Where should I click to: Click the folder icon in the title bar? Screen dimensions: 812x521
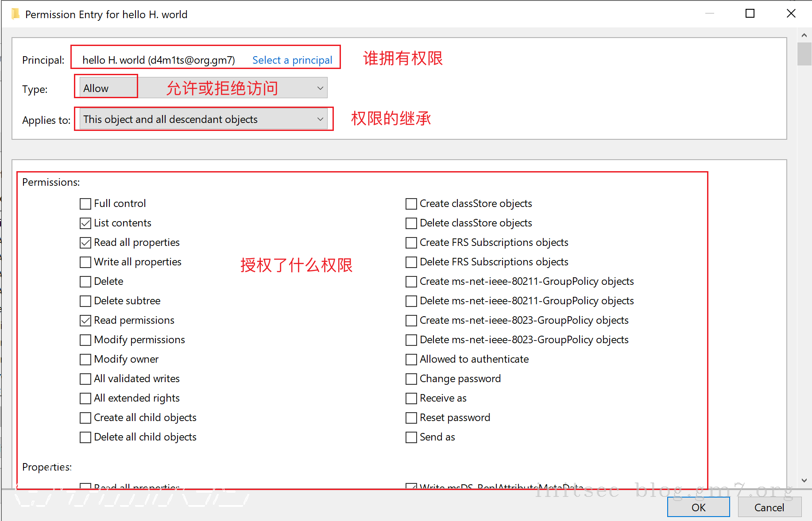tap(15, 14)
